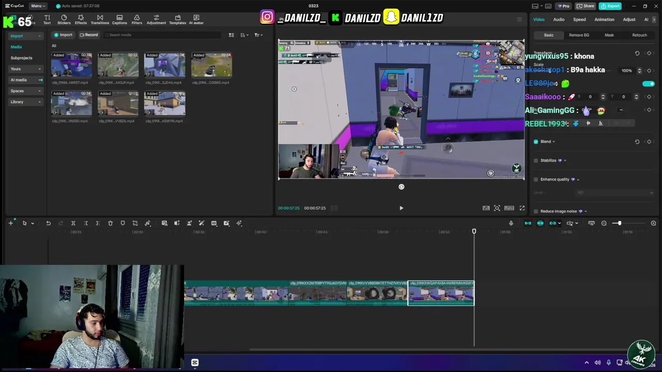Screen dimensions: 662x372
Task: Click the delete right of playhead icon
Action: [98, 223]
